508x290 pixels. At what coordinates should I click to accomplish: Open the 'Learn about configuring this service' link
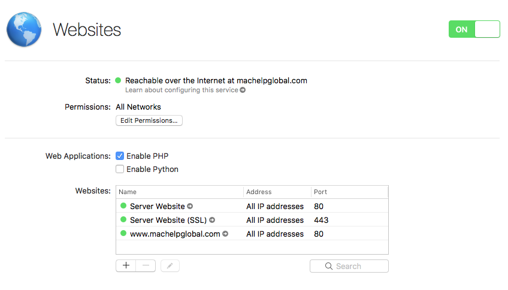[185, 90]
